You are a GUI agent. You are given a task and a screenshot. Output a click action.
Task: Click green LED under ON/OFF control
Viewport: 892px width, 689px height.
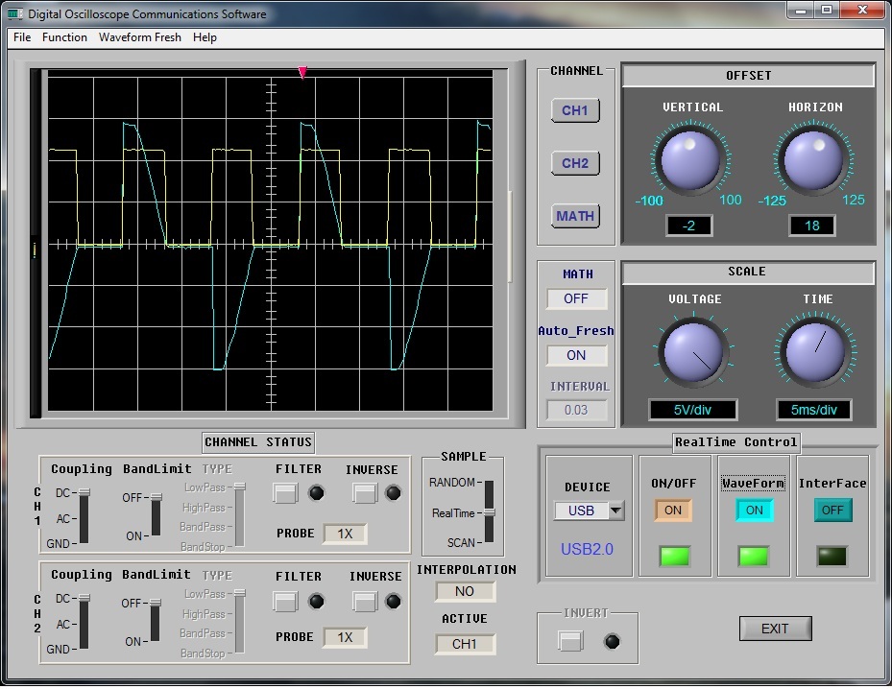675,556
